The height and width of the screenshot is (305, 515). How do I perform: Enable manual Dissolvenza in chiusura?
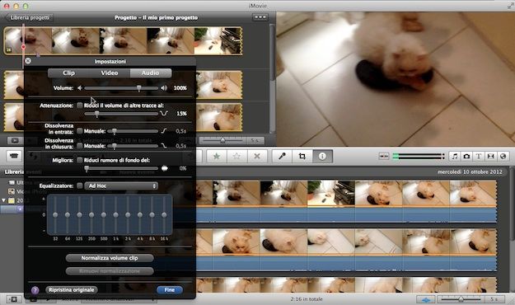pos(79,146)
